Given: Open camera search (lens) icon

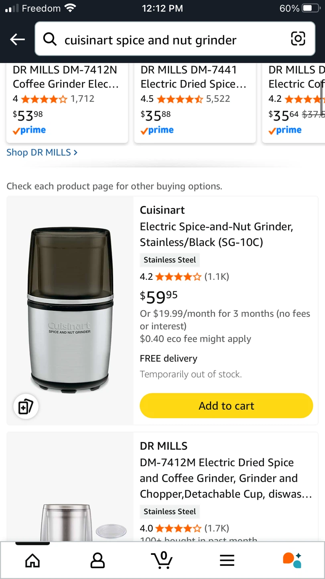Looking at the screenshot, I should [x=298, y=39].
